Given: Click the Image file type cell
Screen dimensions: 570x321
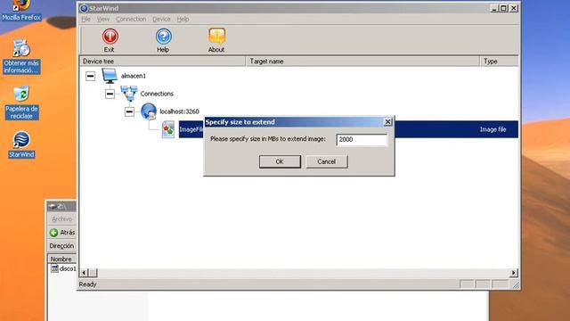Looking at the screenshot, I should (493, 129).
